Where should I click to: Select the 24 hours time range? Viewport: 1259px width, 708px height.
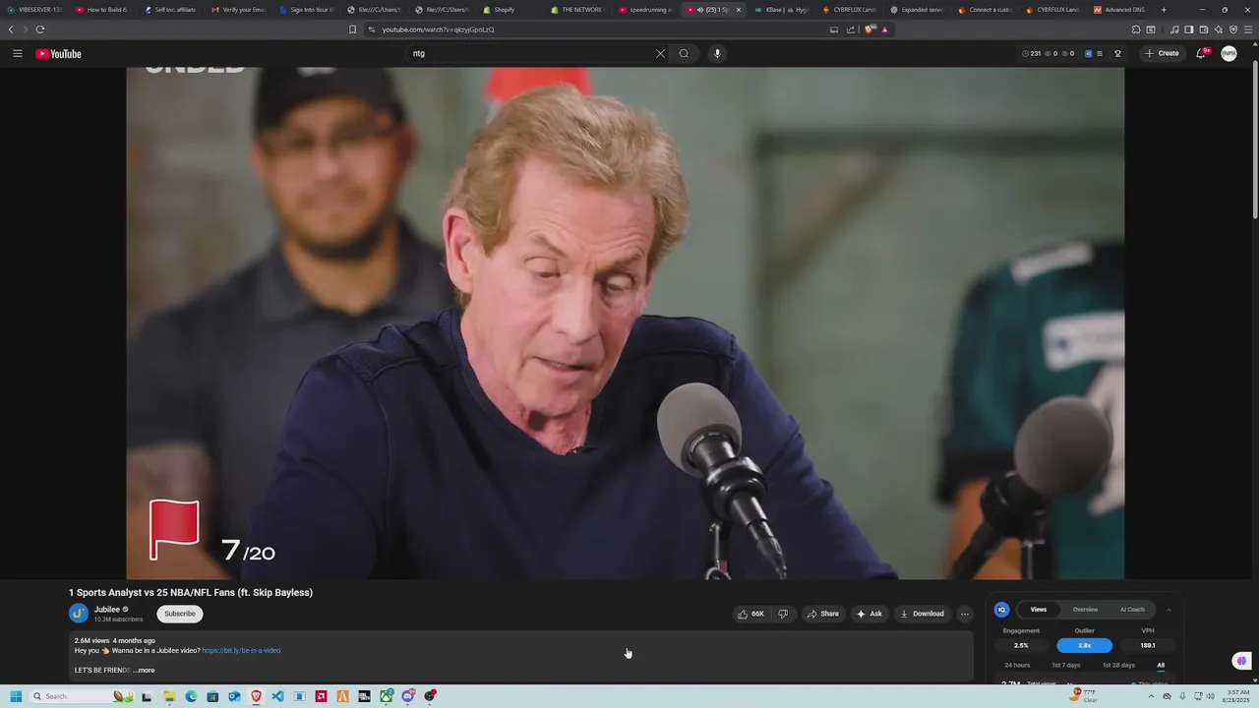[1017, 666]
